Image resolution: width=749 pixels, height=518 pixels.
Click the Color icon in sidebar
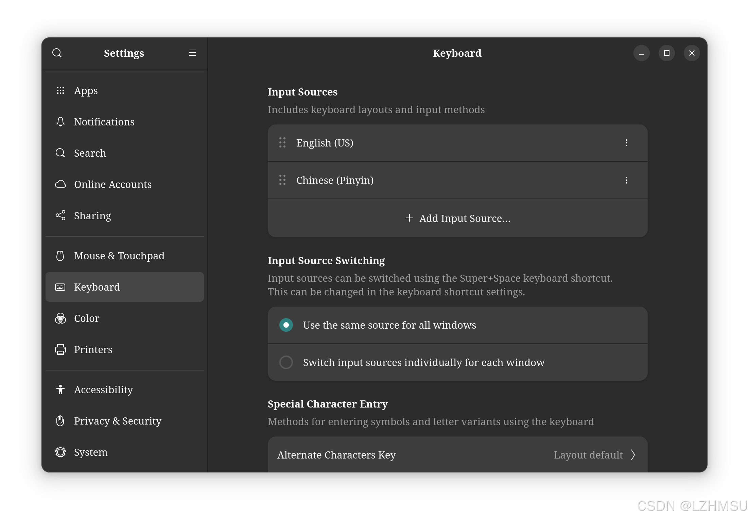pyautogui.click(x=60, y=318)
